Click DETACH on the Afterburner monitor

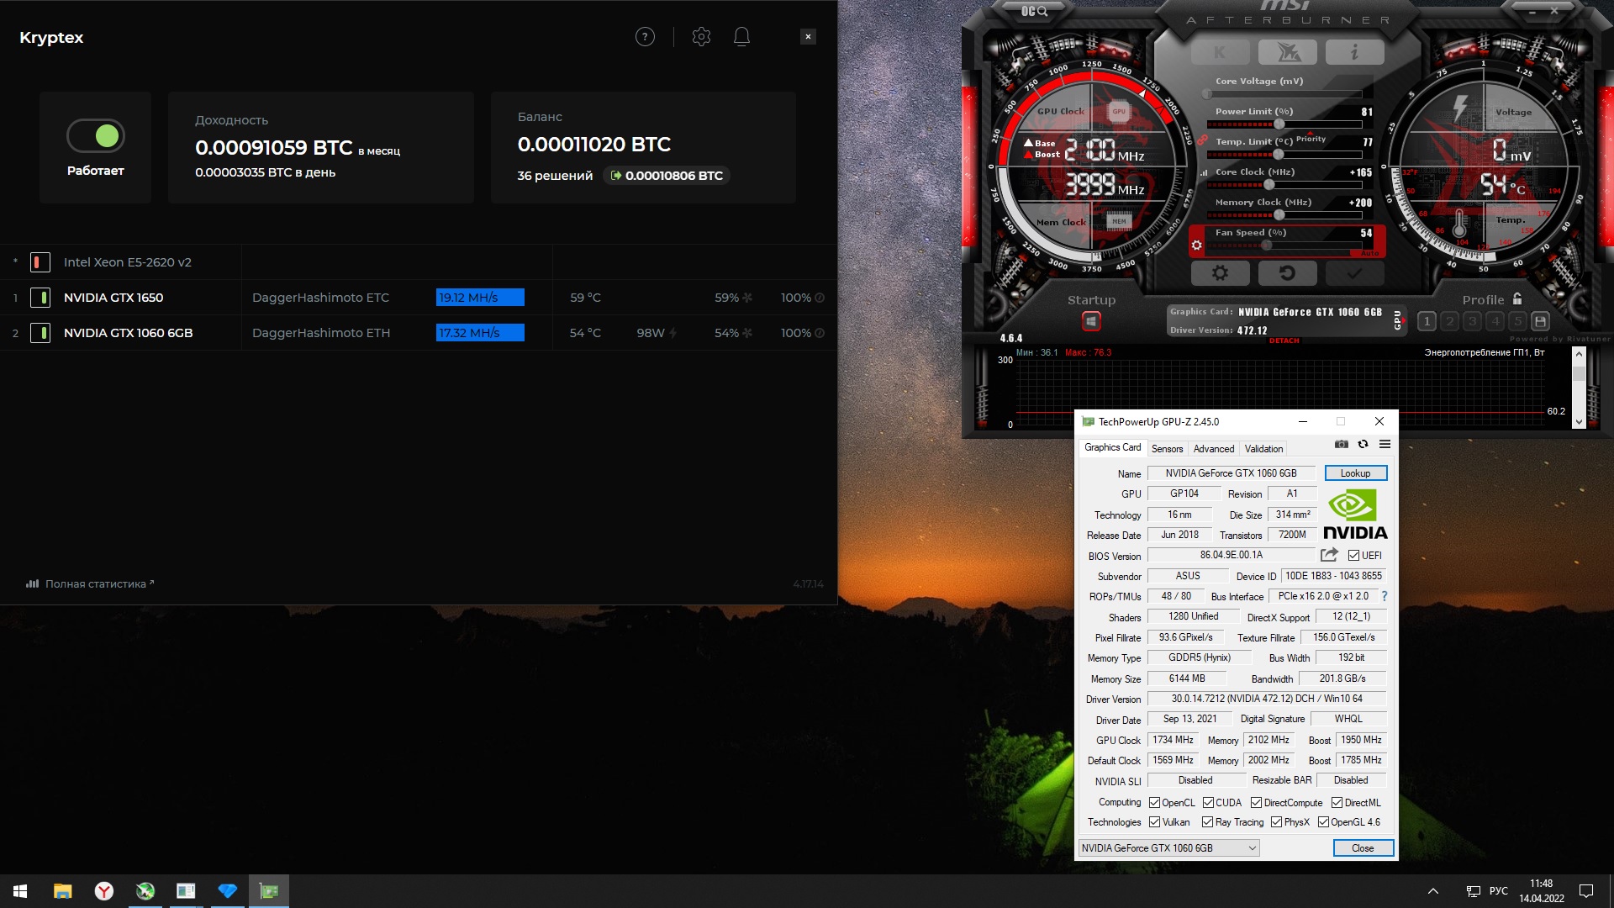click(1284, 340)
